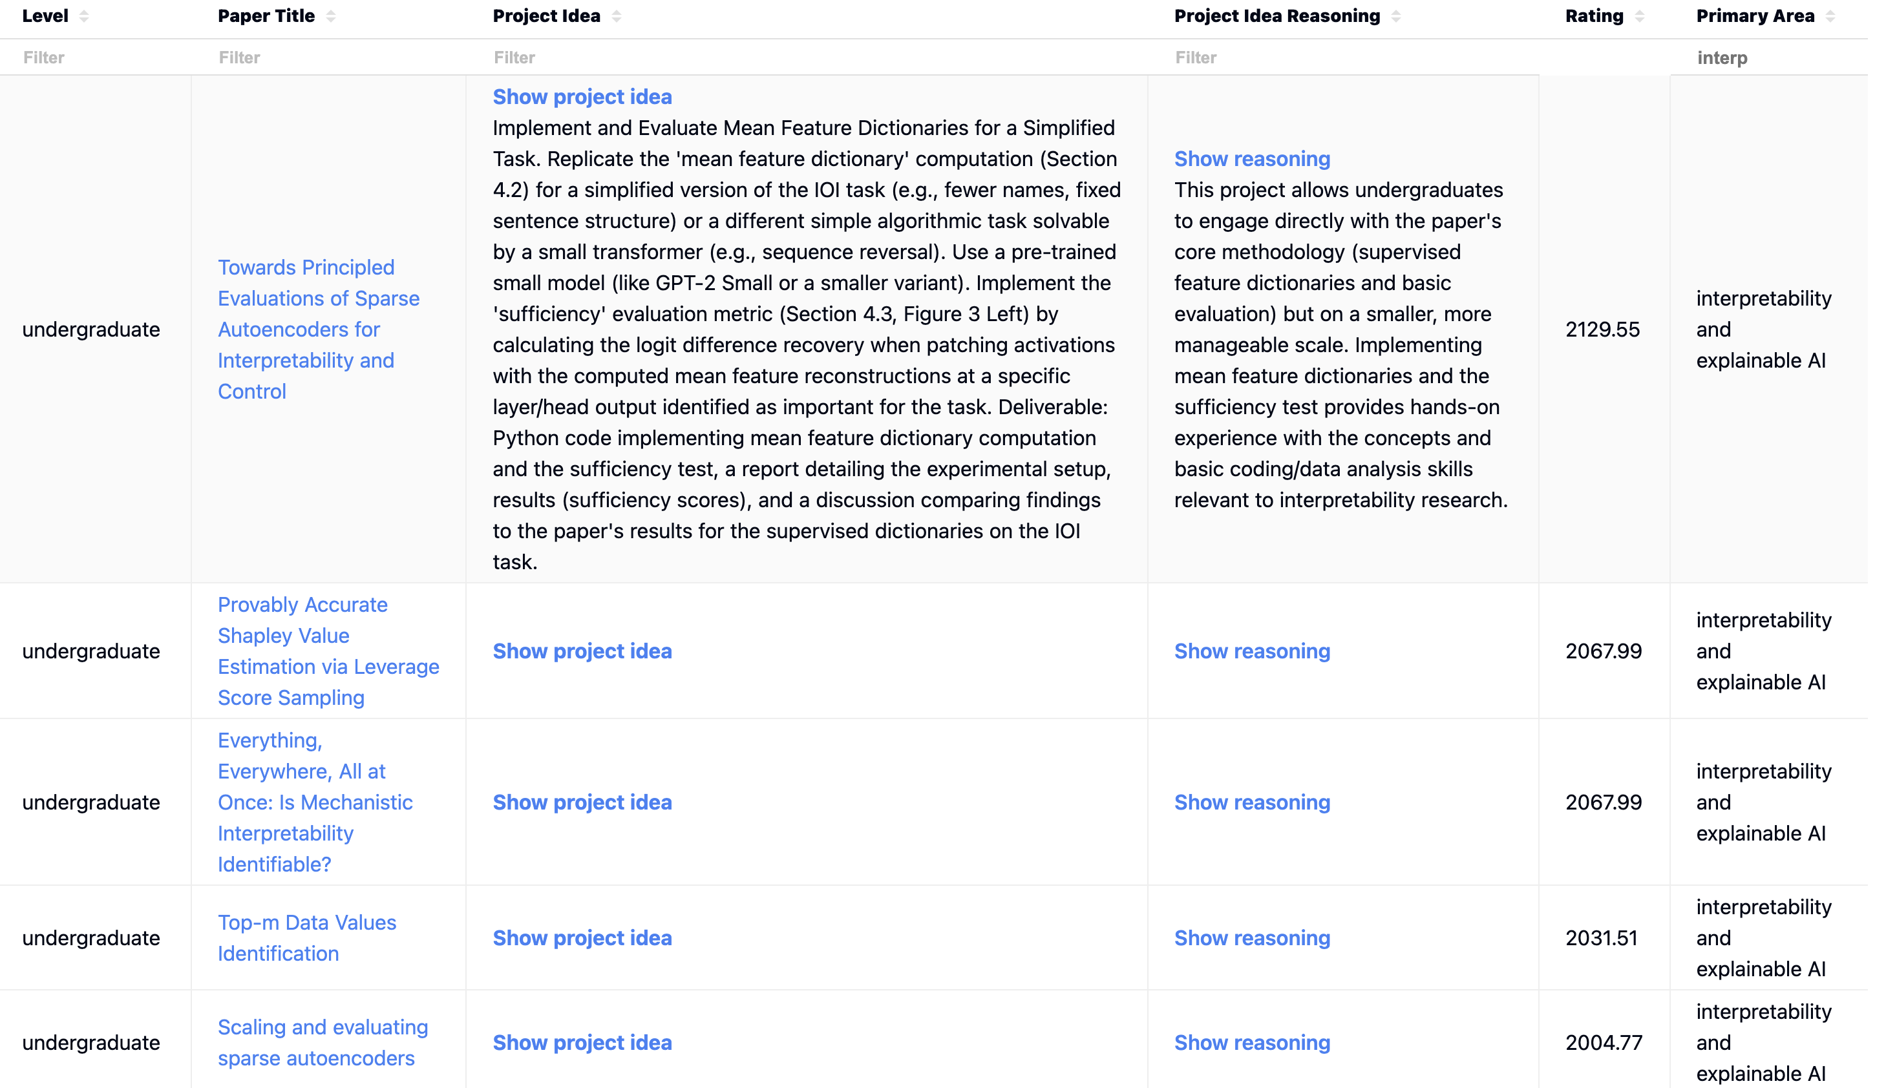This screenshot has width=1886, height=1088.
Task: Collapse the expanded Sparse Autoencoders project idea
Action: (582, 96)
